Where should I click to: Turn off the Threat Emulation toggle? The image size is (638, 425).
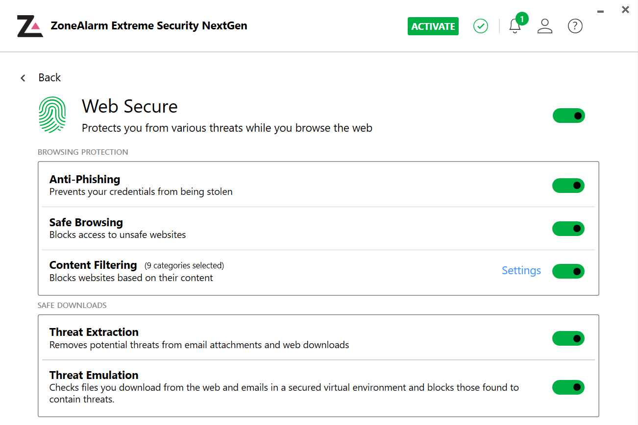(x=568, y=387)
